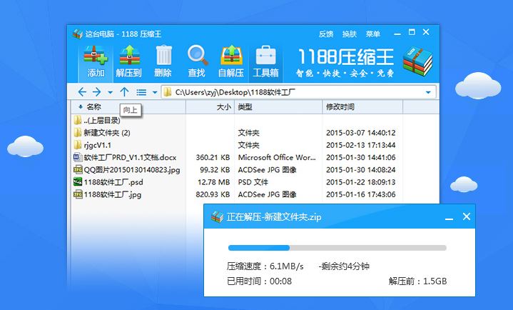Sort by the 修改时间 column header

(x=362, y=107)
